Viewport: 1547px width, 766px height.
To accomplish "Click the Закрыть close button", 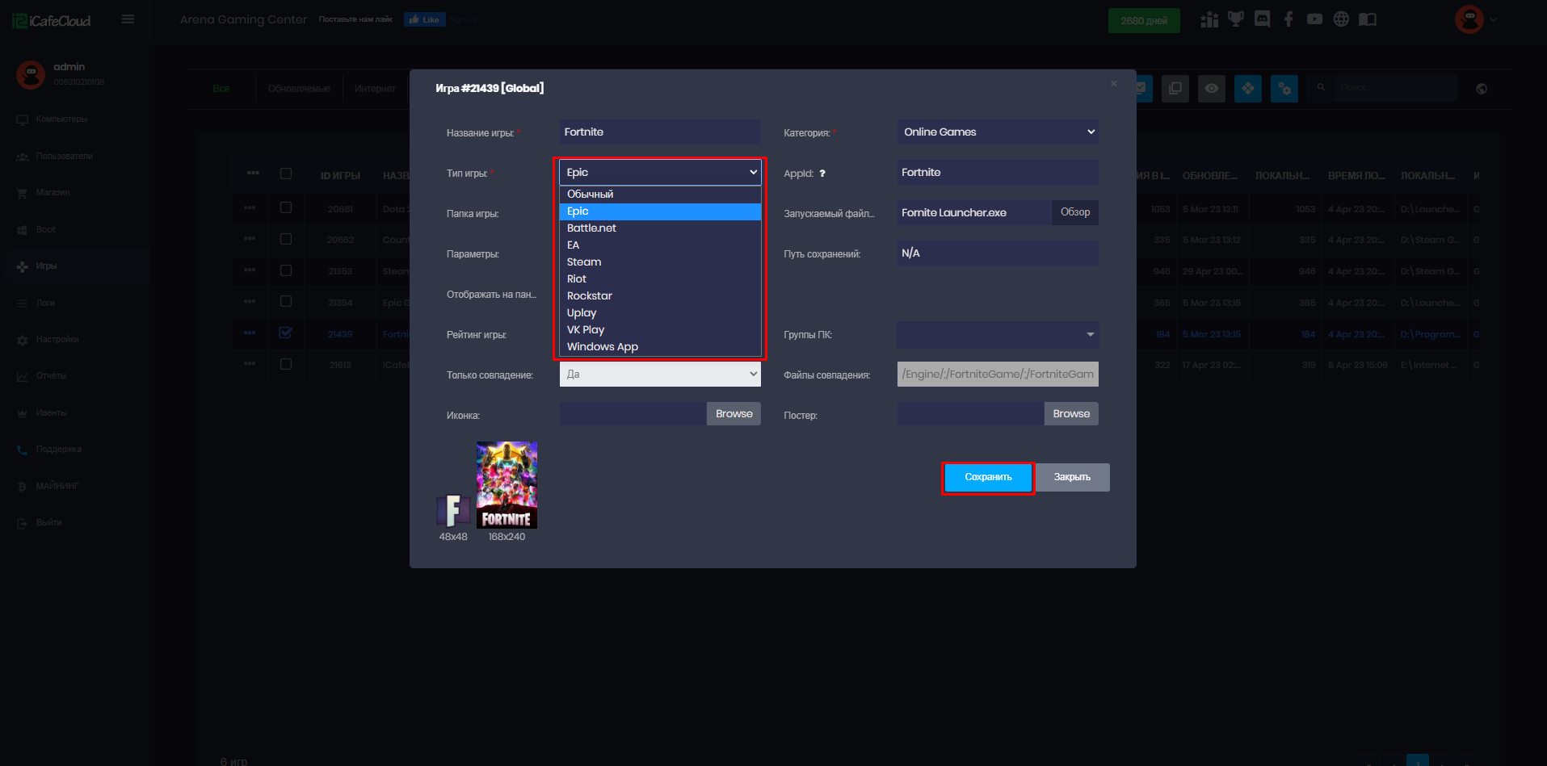I will pyautogui.click(x=1072, y=478).
